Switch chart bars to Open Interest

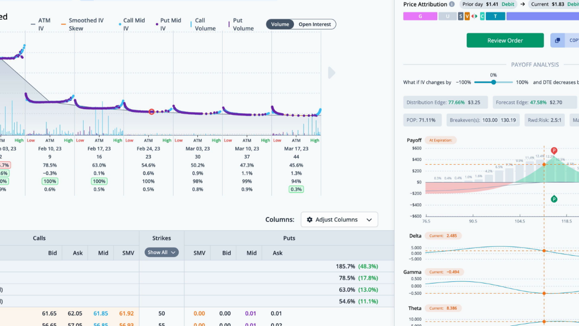pos(314,24)
